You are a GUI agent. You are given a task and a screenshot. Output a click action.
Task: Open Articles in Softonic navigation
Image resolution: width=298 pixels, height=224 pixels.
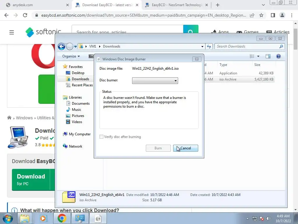click(278, 32)
